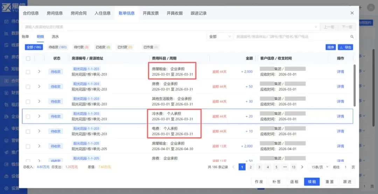378x194 pixels.
Task: Select the 账单 sub-tab
Action: tap(25, 37)
